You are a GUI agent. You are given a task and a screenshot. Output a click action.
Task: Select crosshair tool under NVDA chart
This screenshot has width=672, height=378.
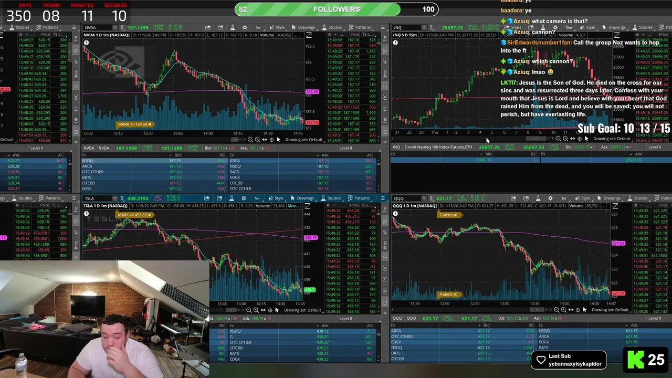click(x=271, y=140)
